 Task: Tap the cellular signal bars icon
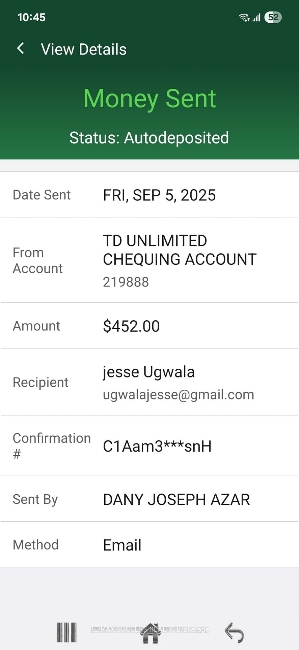(x=256, y=17)
